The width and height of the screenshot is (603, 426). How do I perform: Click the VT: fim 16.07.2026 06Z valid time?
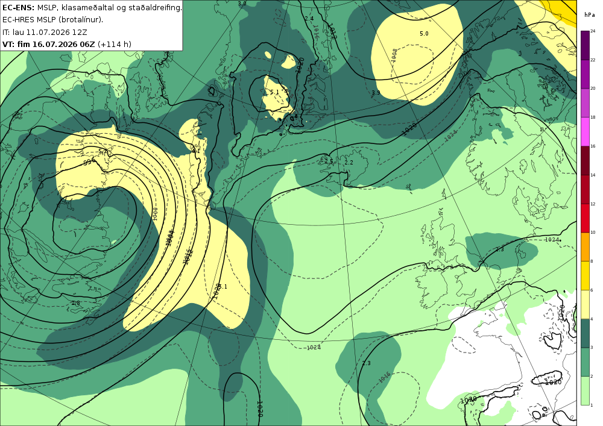click(x=48, y=44)
